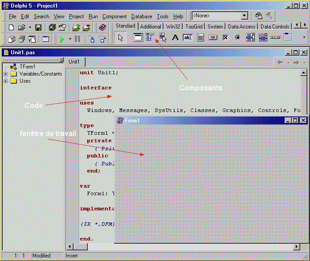The height and width of the screenshot is (261, 310).
Task: Click the editor vertical scroll up arrow
Action: tap(303, 73)
